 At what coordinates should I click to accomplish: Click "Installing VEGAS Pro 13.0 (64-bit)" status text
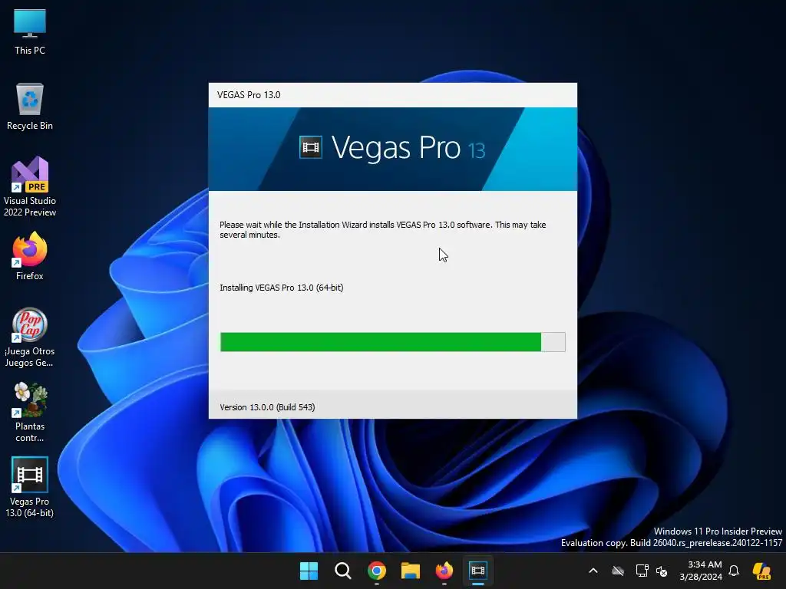[x=281, y=288]
